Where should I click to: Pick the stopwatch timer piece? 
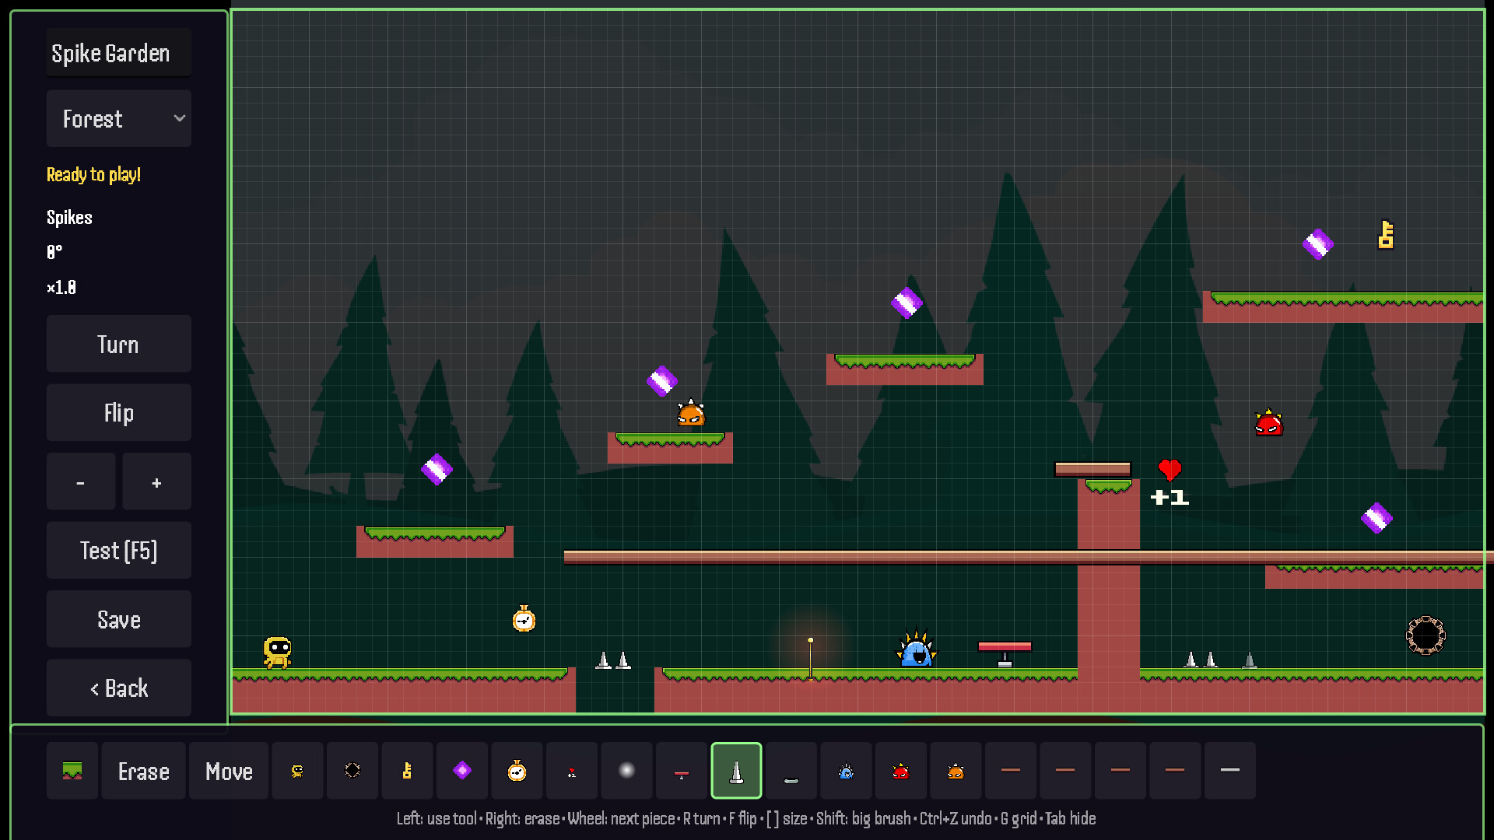517,771
